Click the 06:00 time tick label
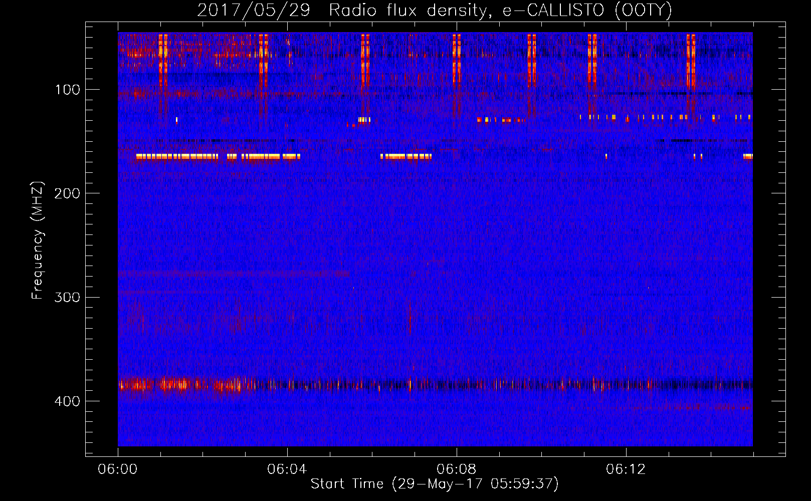The height and width of the screenshot is (501, 811). (x=117, y=469)
